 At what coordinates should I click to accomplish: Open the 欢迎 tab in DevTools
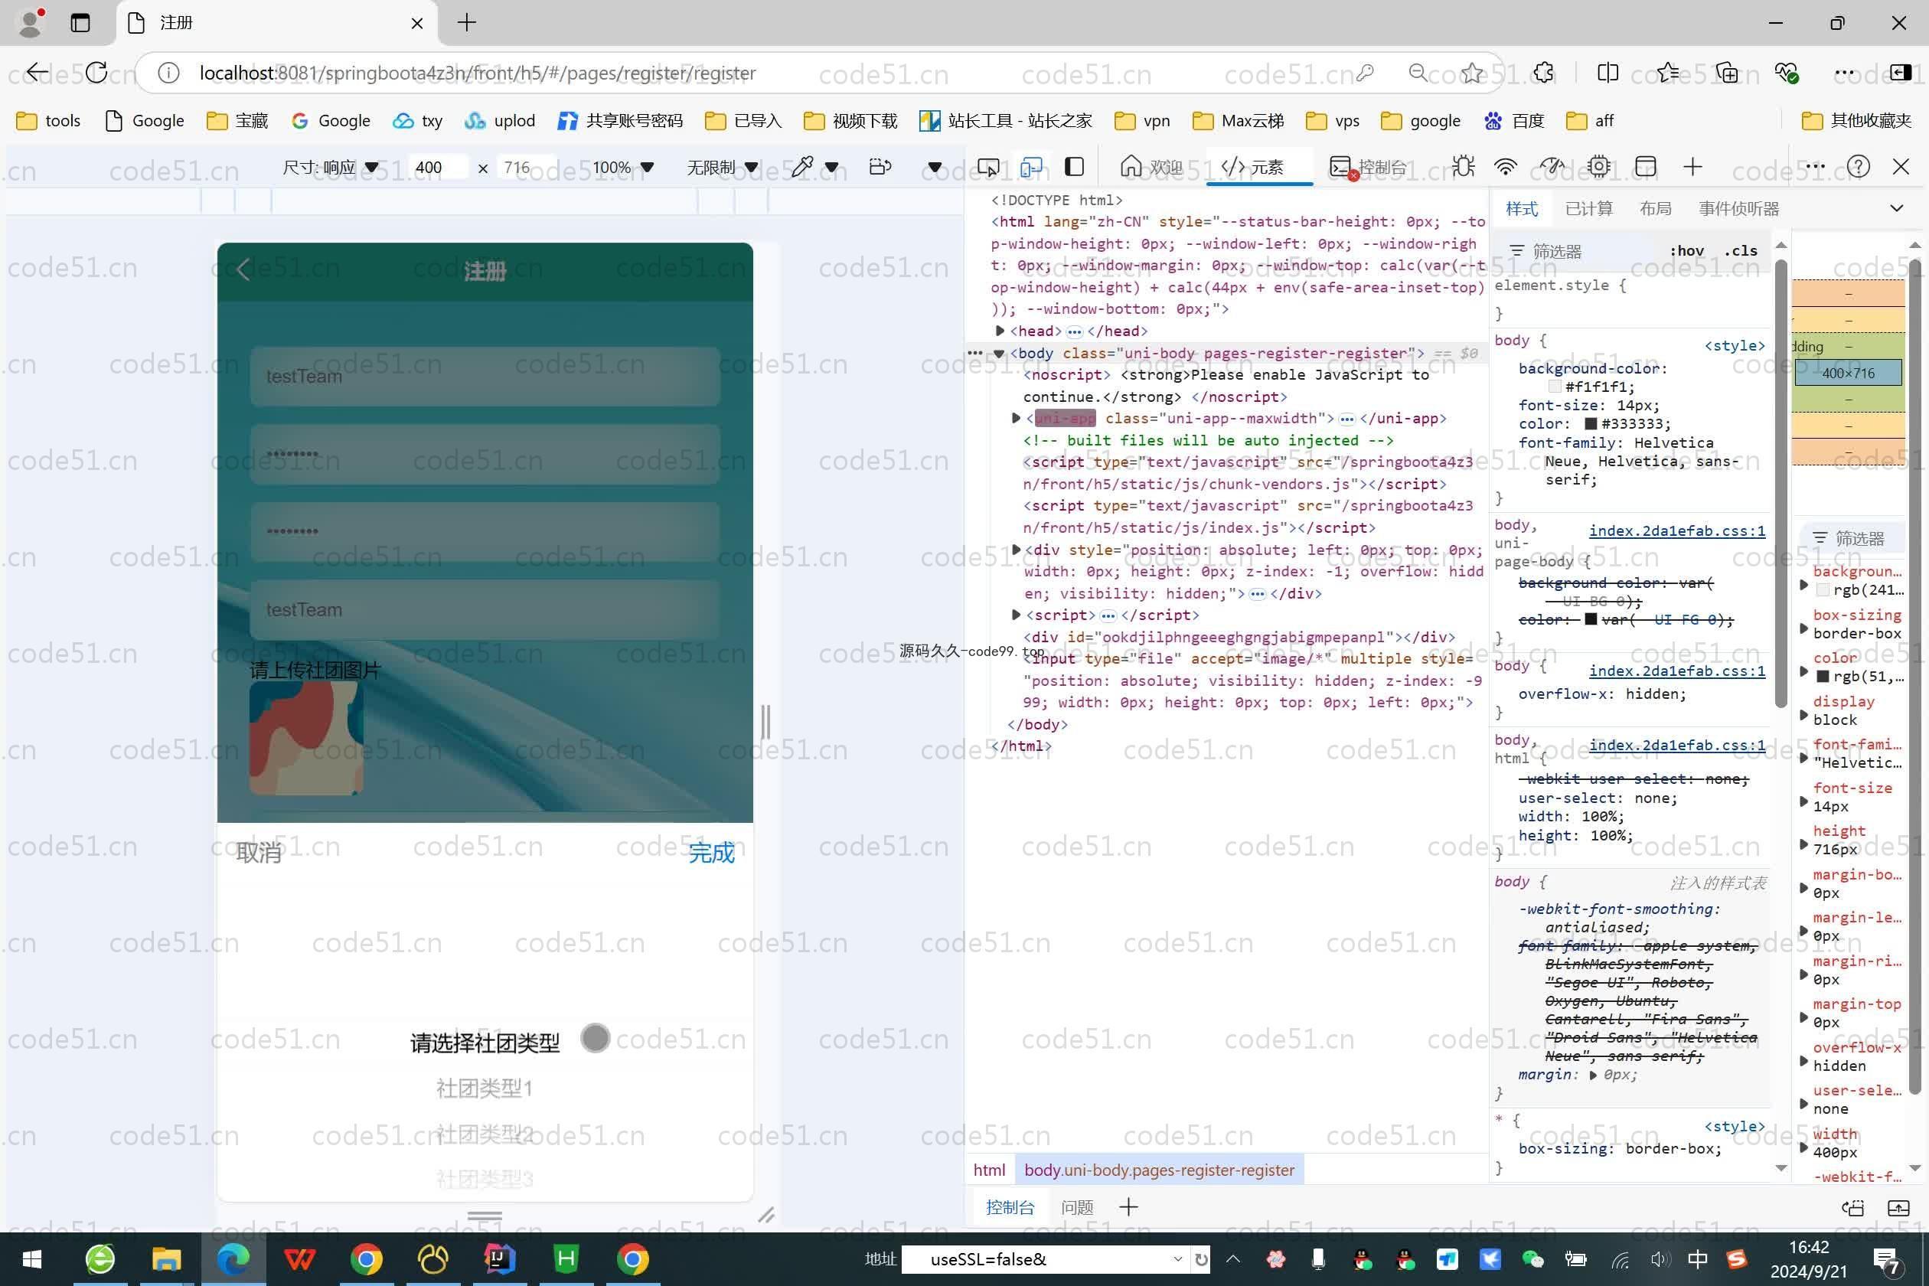[1152, 168]
